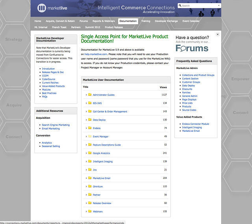Open the Best Practices link

(x=49, y=93)
